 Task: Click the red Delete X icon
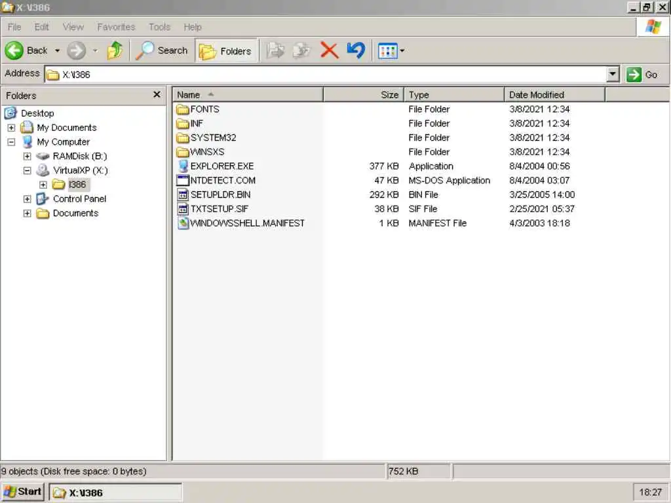329,50
